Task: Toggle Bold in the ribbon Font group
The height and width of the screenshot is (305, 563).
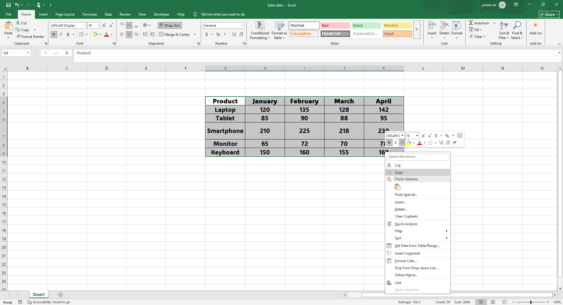Action: click(54, 34)
